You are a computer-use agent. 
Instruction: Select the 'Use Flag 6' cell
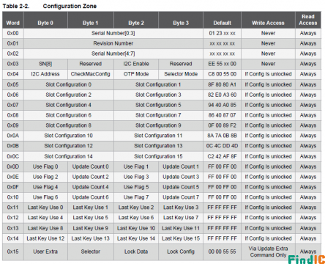(45, 197)
